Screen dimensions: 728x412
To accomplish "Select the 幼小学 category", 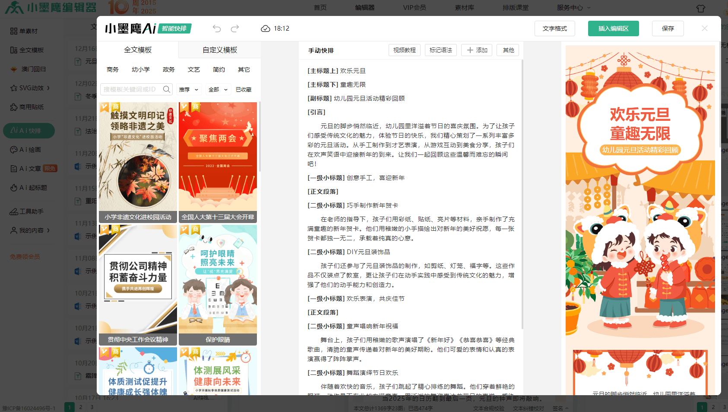I will [141, 69].
